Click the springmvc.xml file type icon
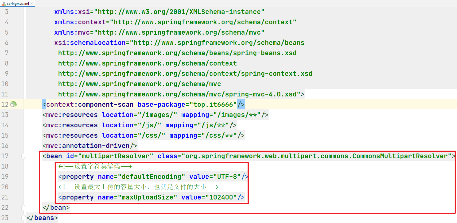This screenshot has height=223, width=457. point(4,4)
